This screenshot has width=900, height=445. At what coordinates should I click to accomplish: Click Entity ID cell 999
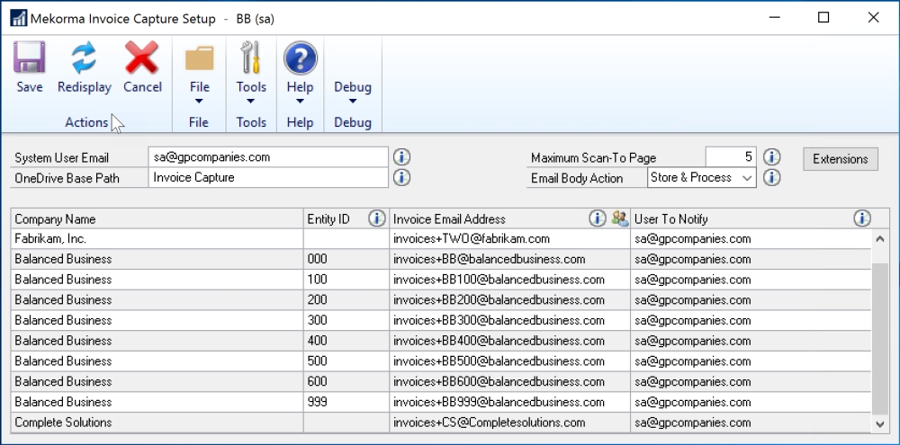(346, 402)
